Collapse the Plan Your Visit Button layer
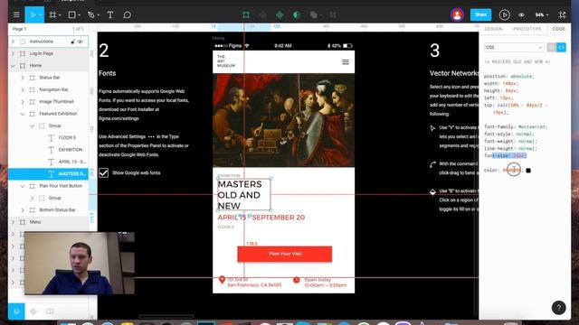The width and height of the screenshot is (579, 325). coord(23,186)
